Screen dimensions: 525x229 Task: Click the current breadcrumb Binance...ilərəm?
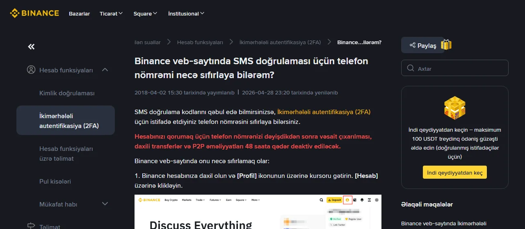[x=359, y=42]
